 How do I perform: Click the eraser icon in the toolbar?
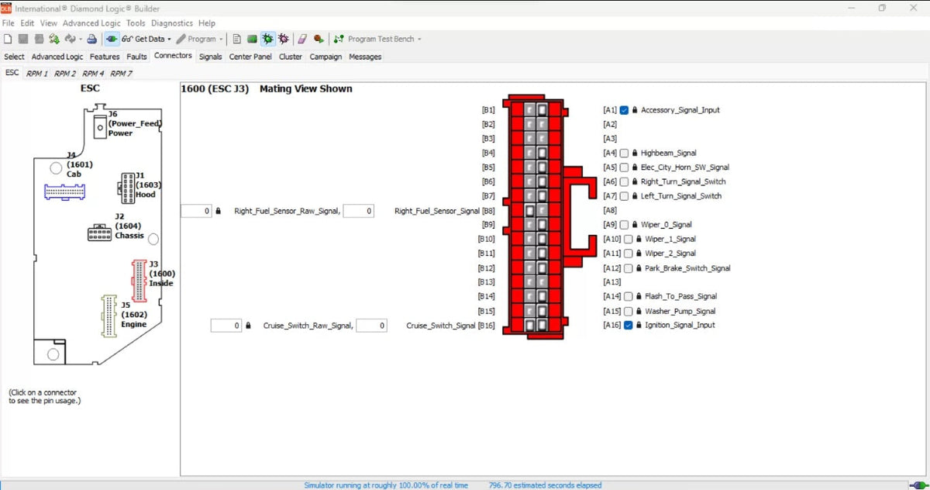(301, 39)
